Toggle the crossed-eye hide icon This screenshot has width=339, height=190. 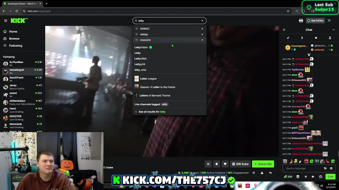coord(270,173)
